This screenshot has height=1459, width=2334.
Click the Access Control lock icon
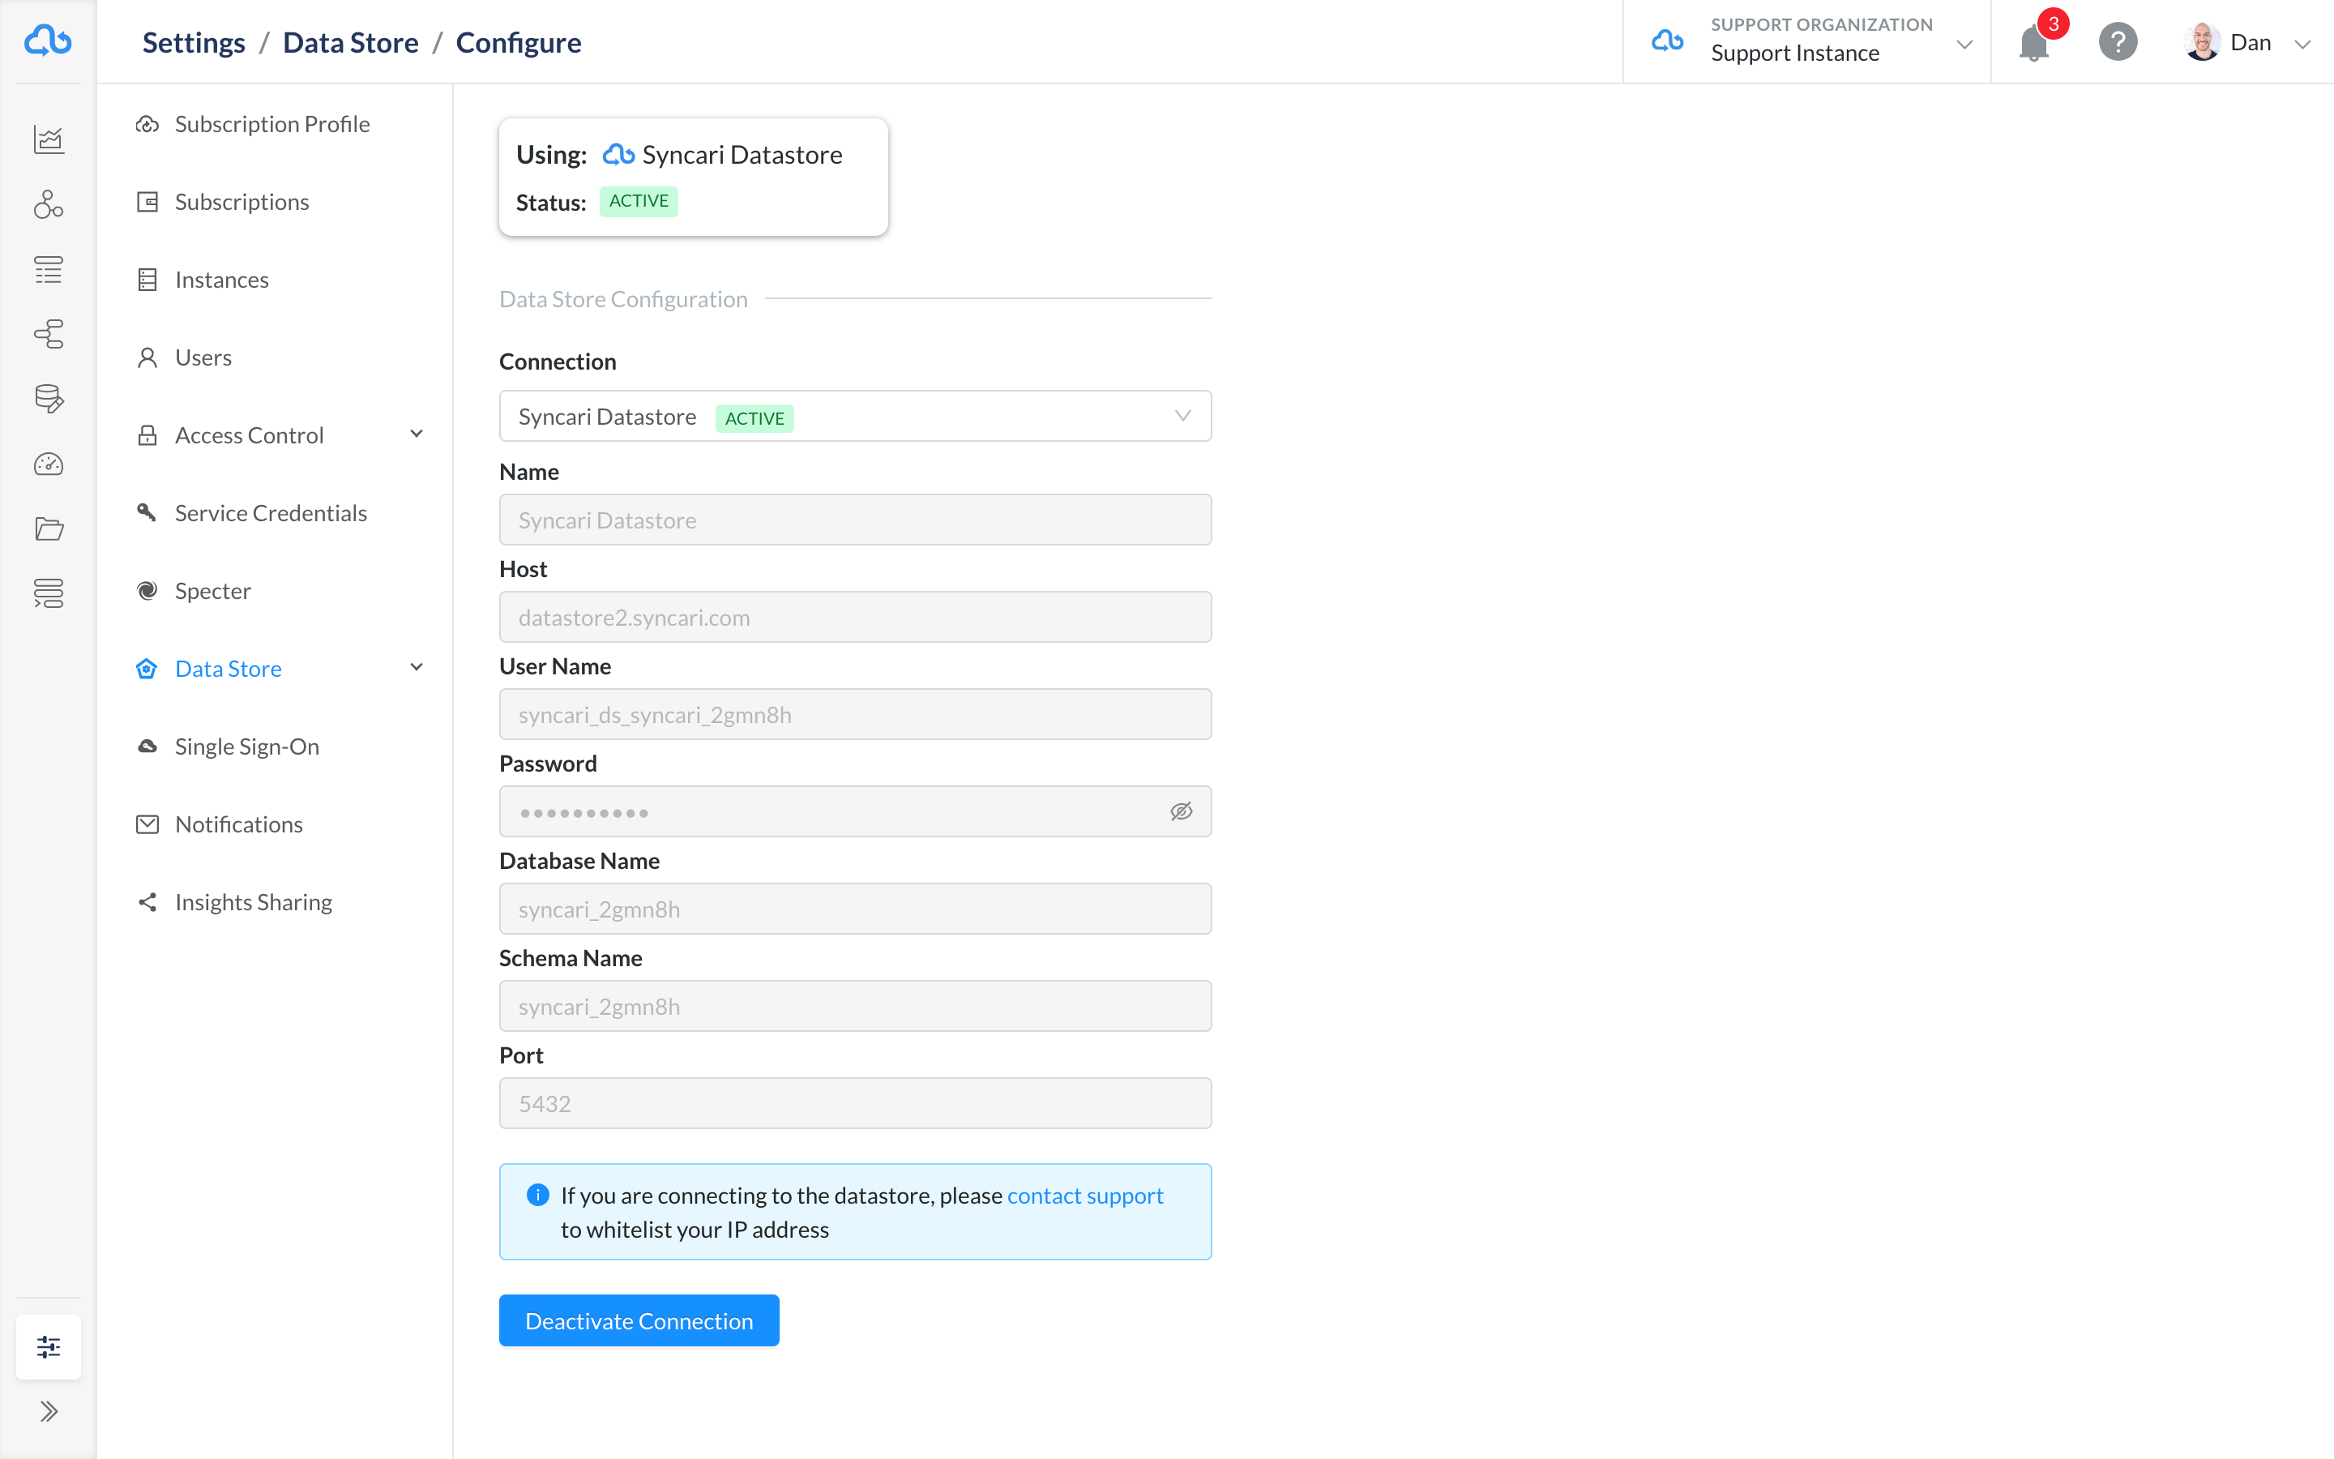pos(147,435)
